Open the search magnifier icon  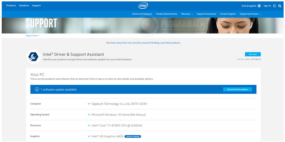(279, 6)
